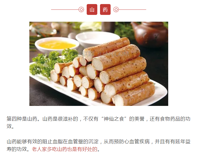Open the stacked yam photo
The width and height of the screenshot is (203, 156).
pos(99,64)
